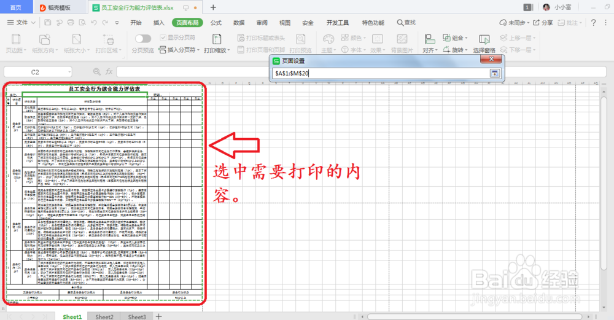Click the 打印缩放 print scaling icon
The height and width of the screenshot is (320, 614).
click(x=217, y=39)
